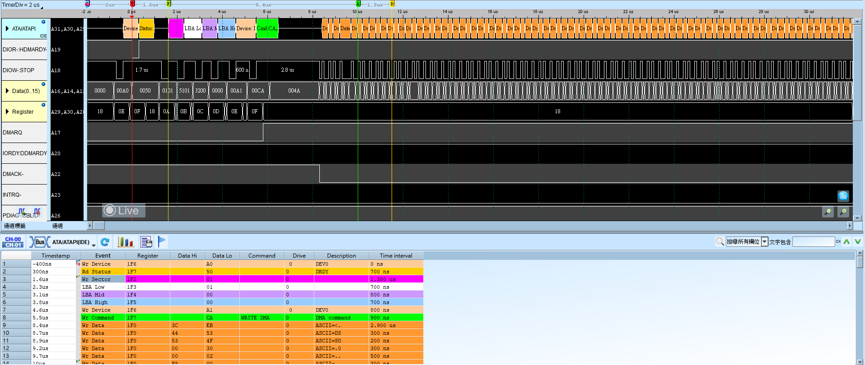Select the DMARQ channel label

(24, 132)
